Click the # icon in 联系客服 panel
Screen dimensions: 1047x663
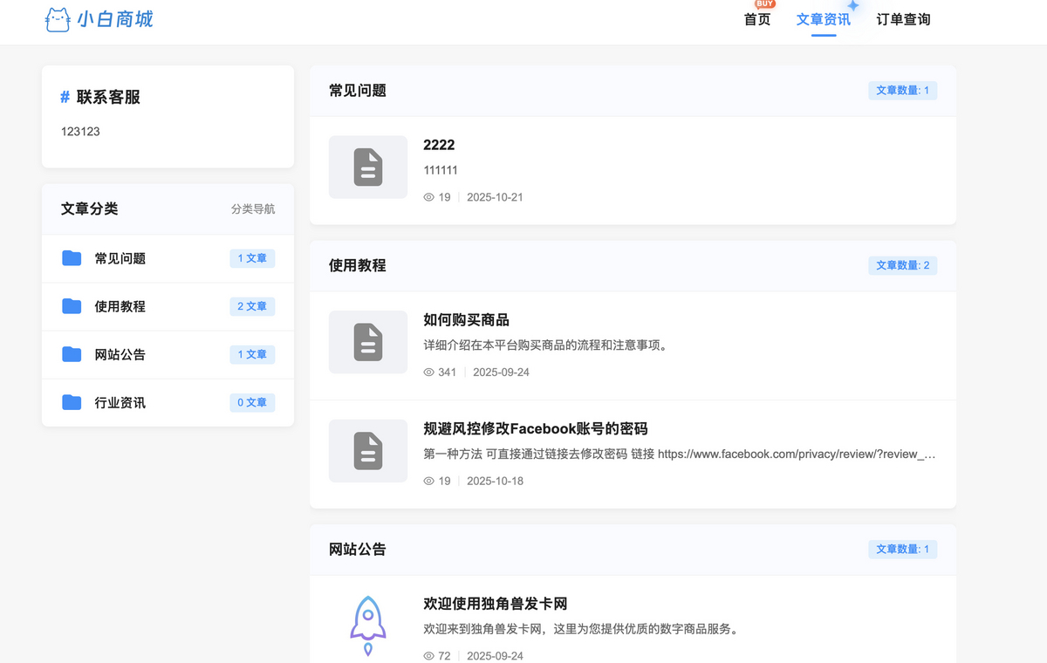pyautogui.click(x=65, y=97)
